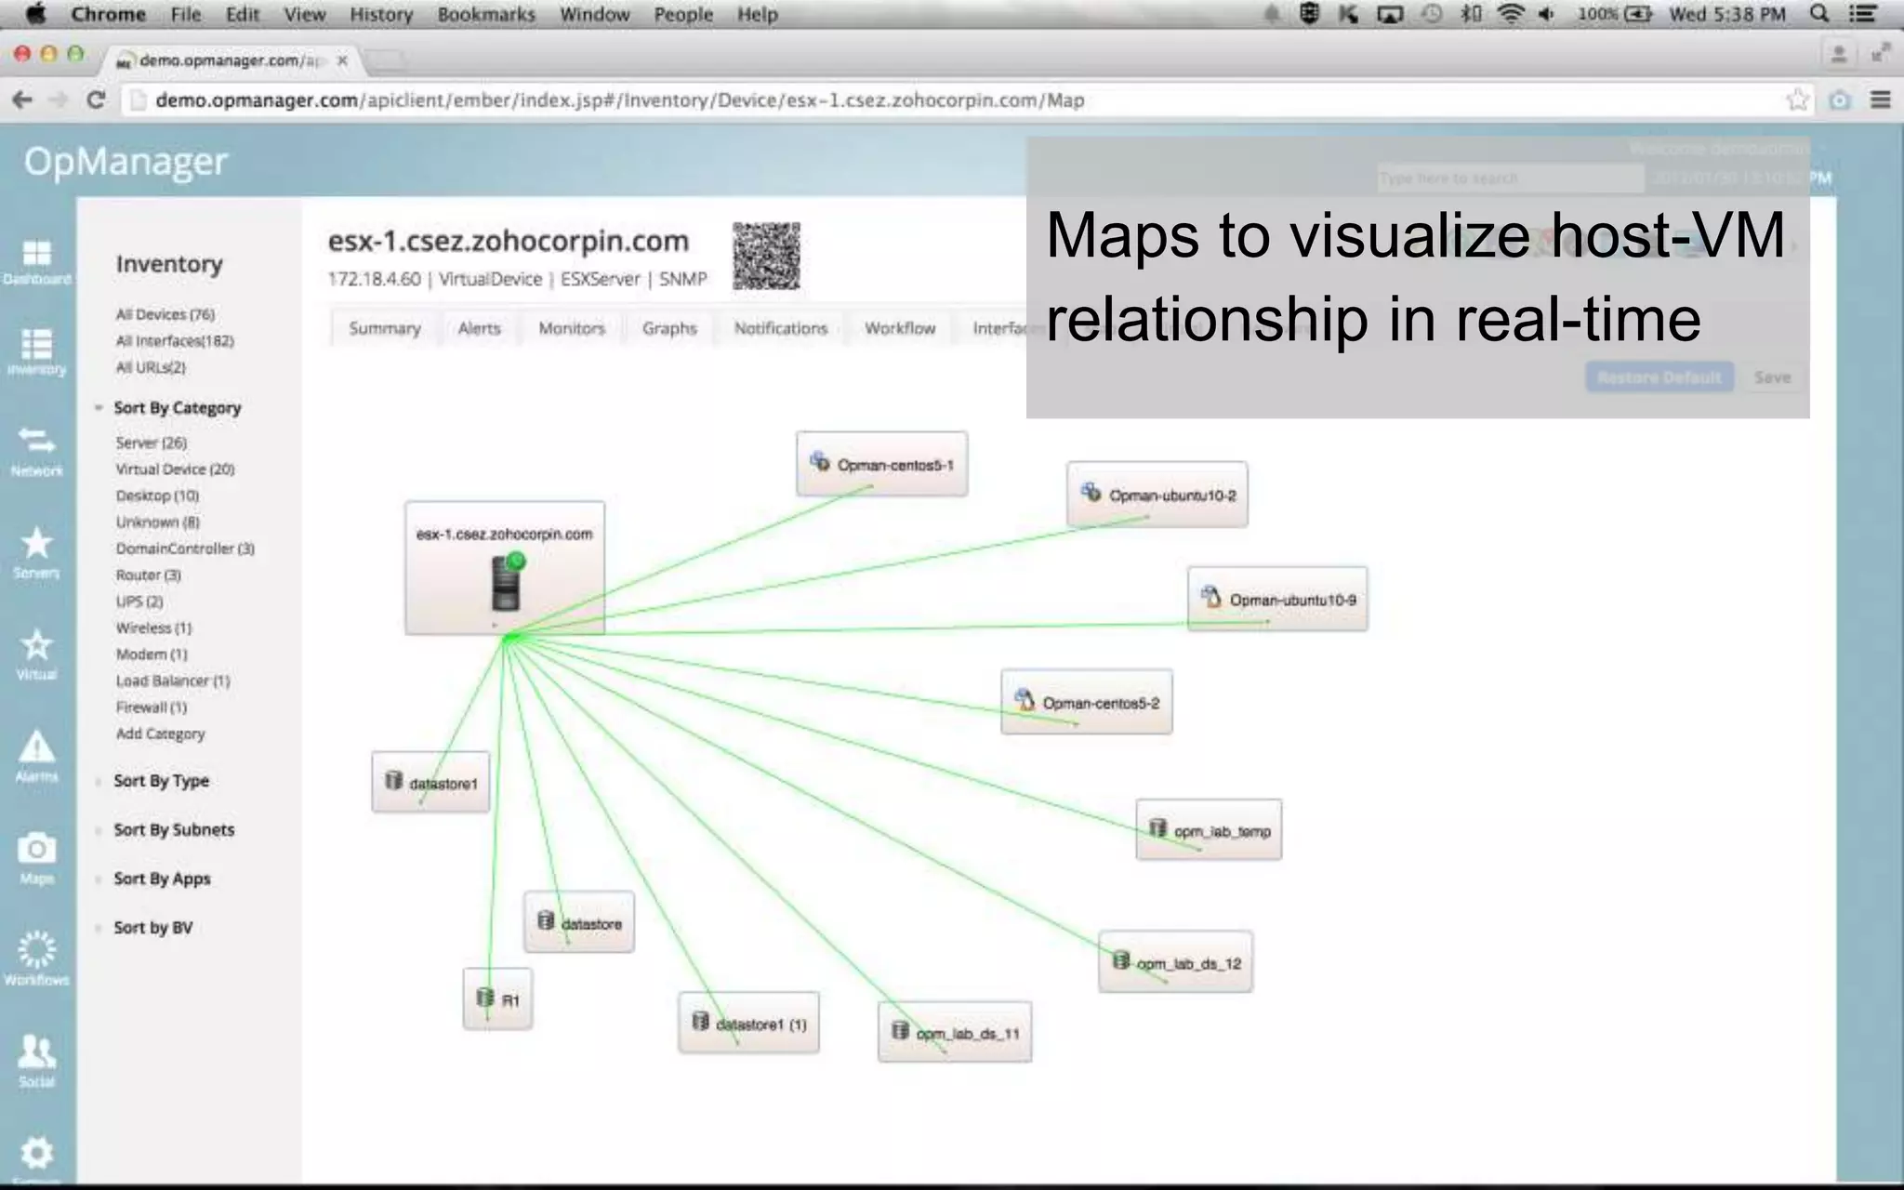Click the Type here to search field
Viewport: 1904px width, 1190px height.
click(x=1510, y=178)
